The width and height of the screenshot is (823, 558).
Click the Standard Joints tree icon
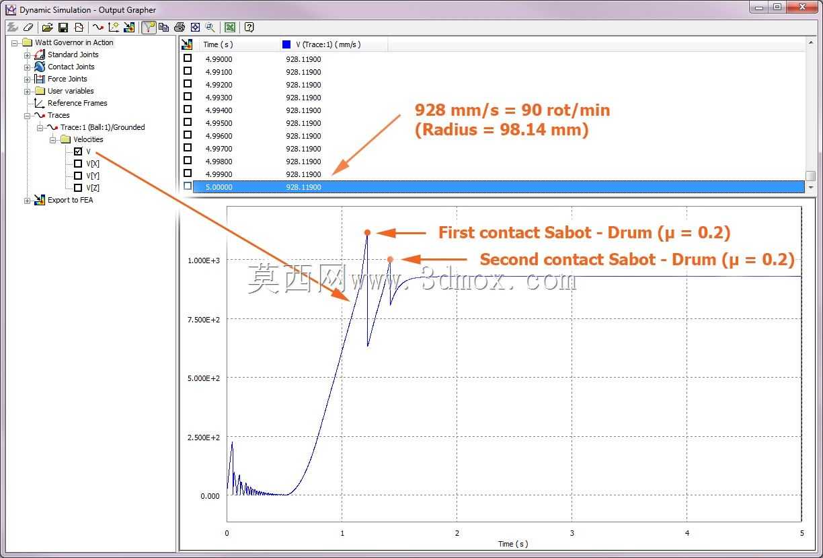40,55
